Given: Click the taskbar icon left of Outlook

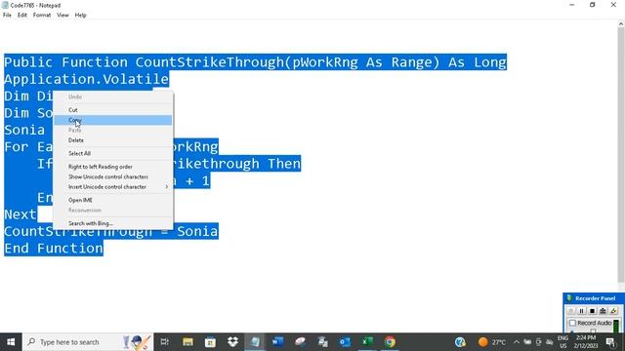Looking at the screenshot, I should (323, 342).
